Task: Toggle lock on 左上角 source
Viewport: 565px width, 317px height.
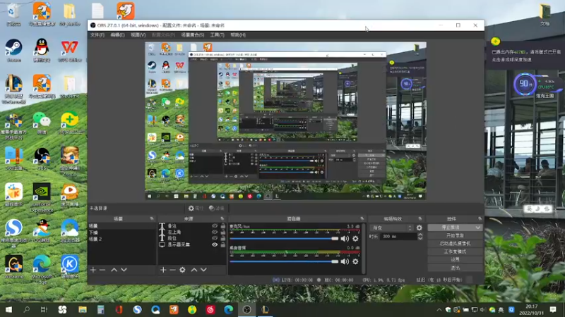Action: [x=223, y=232]
